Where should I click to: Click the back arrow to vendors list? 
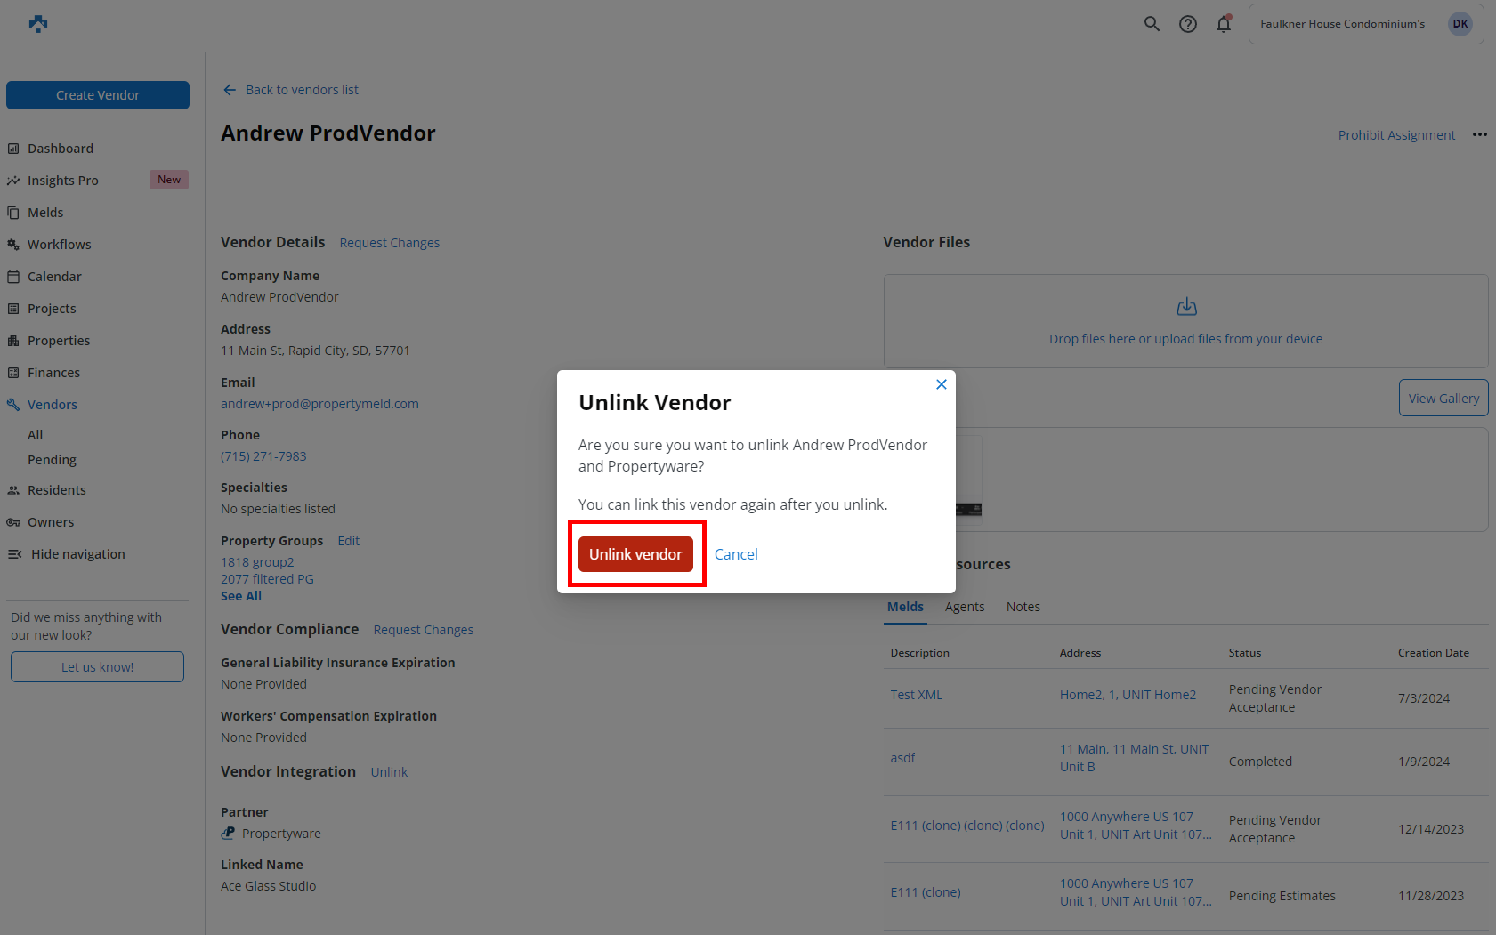pyautogui.click(x=230, y=90)
